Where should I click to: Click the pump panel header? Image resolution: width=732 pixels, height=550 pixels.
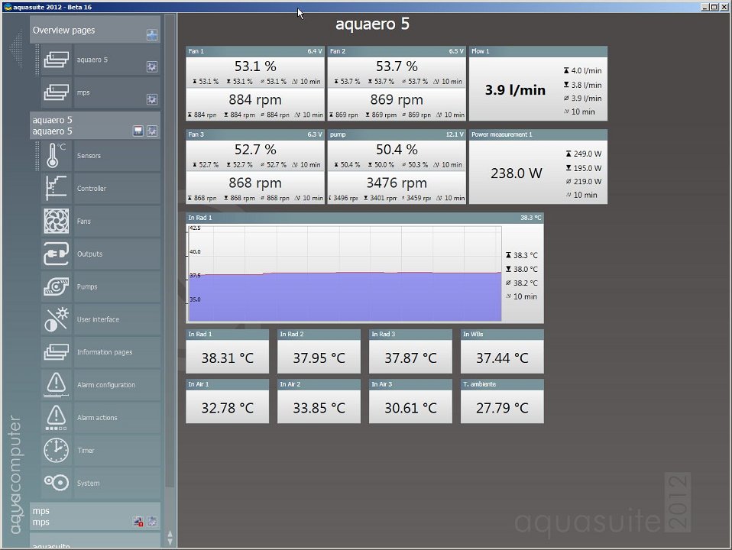397,134
